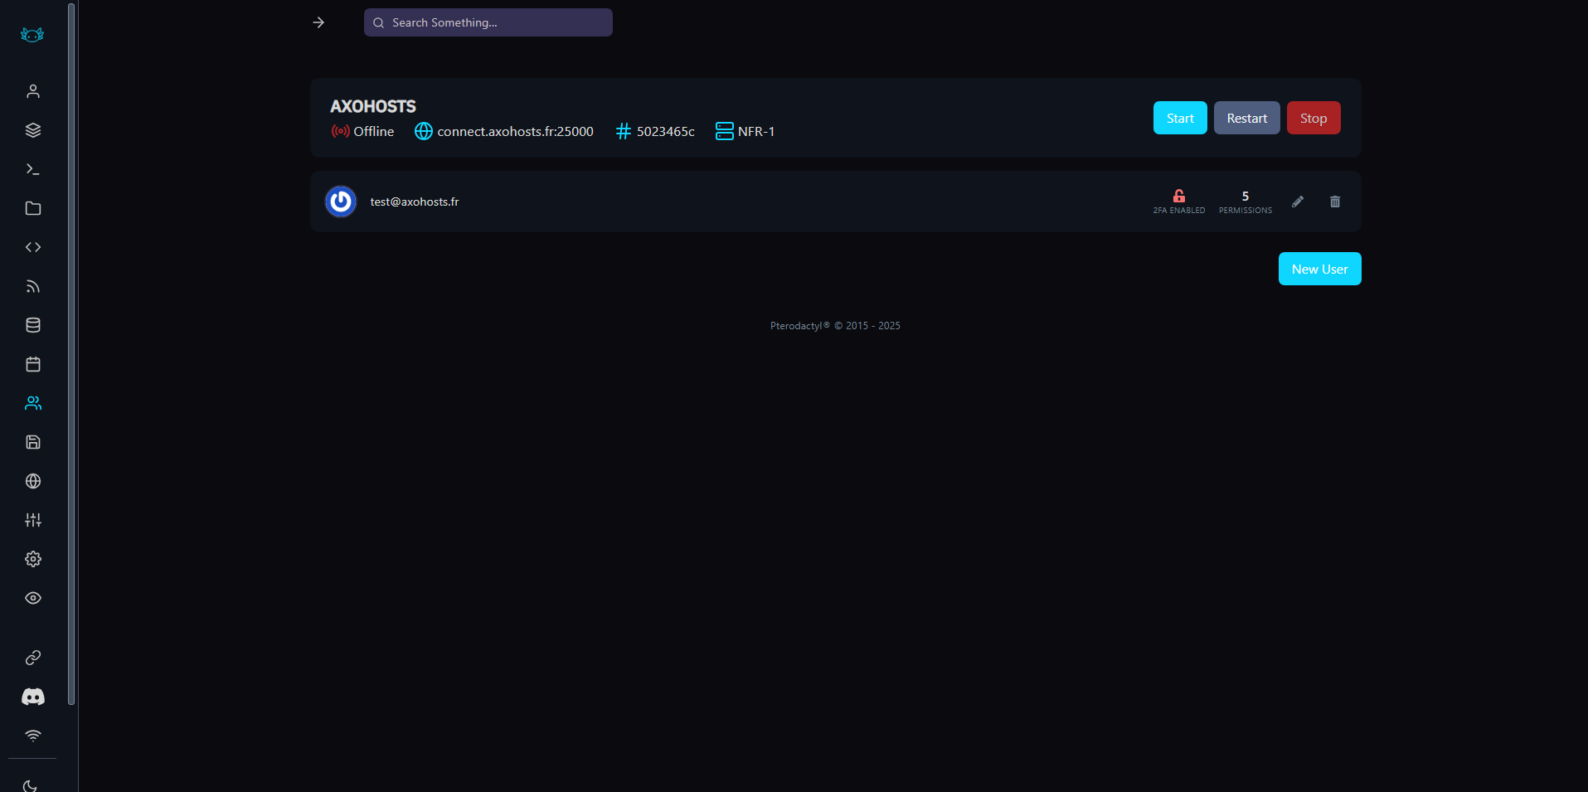The image size is (1588, 792).
Task: Open the settings gear icon in sidebar
Action: [x=33, y=559]
